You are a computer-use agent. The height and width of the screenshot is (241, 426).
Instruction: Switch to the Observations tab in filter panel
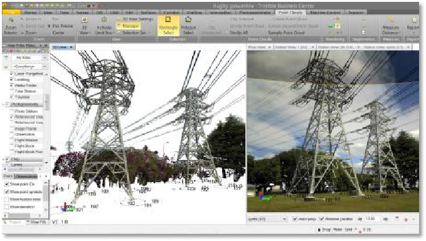tap(26, 176)
